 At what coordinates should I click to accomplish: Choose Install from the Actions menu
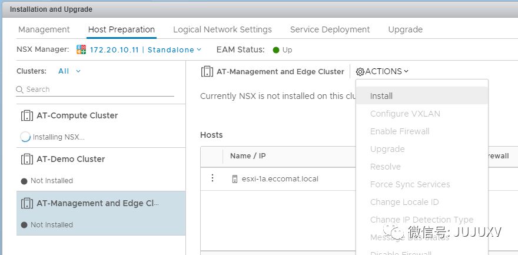coord(381,96)
